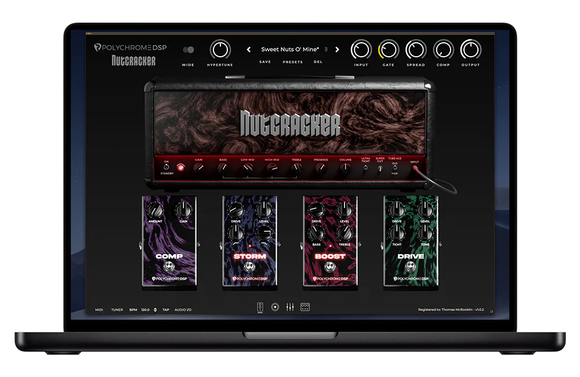The height and width of the screenshot is (377, 580).
Task: Click the Boost pedal Drive knob
Action: pyautogui.click(x=316, y=210)
